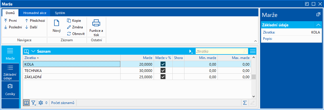This screenshot has width=324, height=110.
Task: Collapse the Základní údaje panel section
Action: click(x=318, y=25)
